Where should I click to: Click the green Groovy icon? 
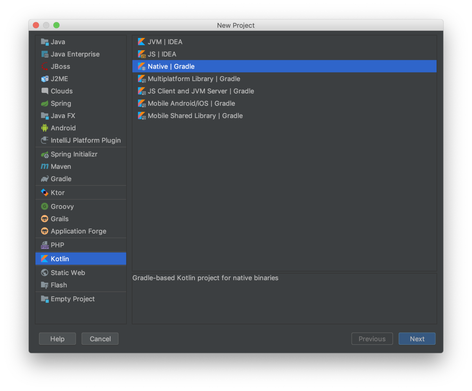point(44,207)
